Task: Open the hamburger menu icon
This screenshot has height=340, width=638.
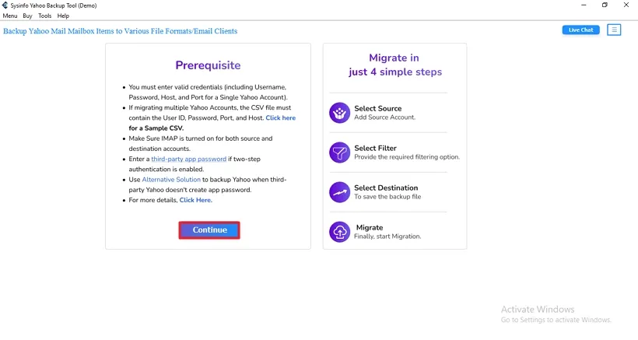Action: pos(614,30)
